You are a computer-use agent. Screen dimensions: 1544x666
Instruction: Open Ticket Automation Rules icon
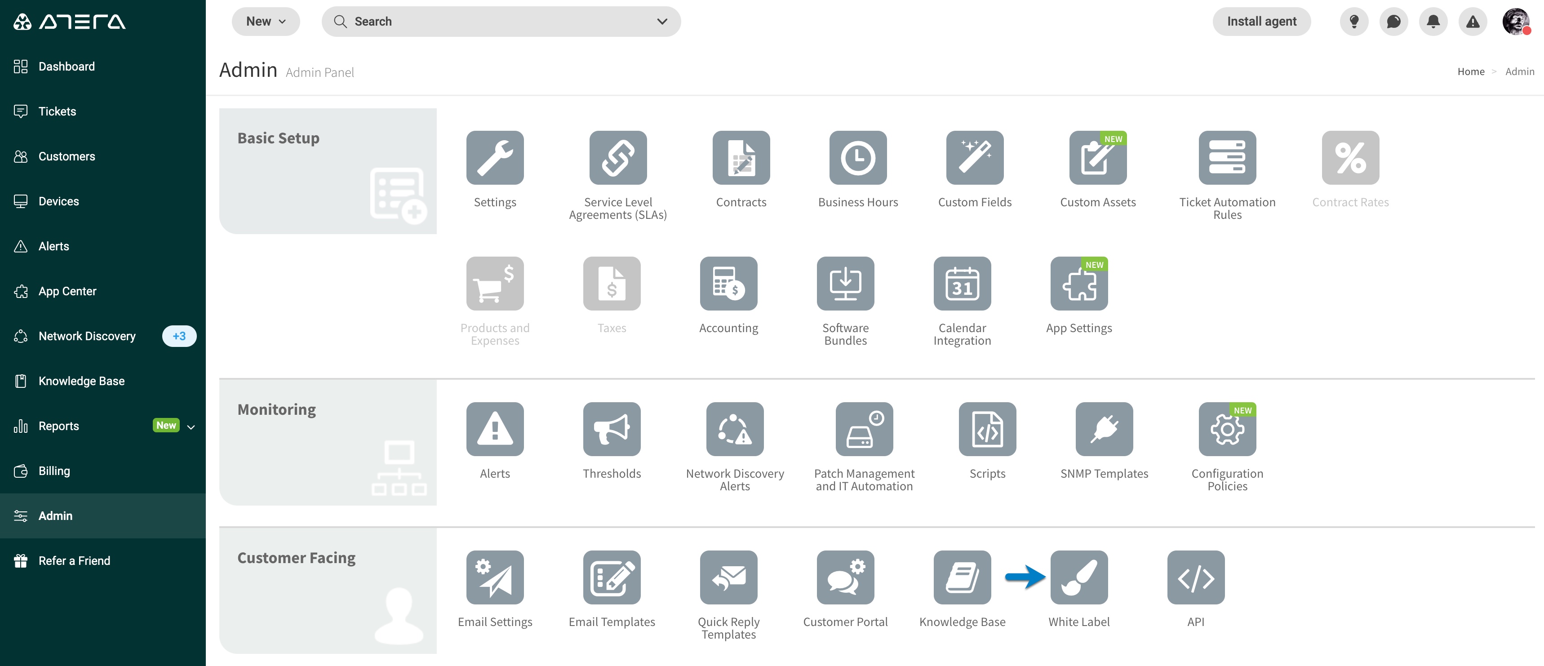(1227, 158)
